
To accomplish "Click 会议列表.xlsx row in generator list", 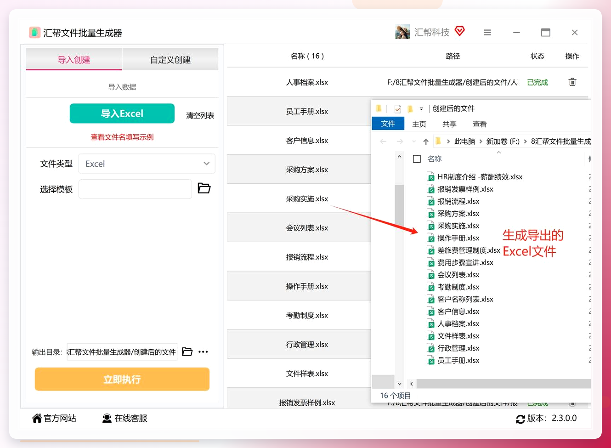I will coord(299,228).
